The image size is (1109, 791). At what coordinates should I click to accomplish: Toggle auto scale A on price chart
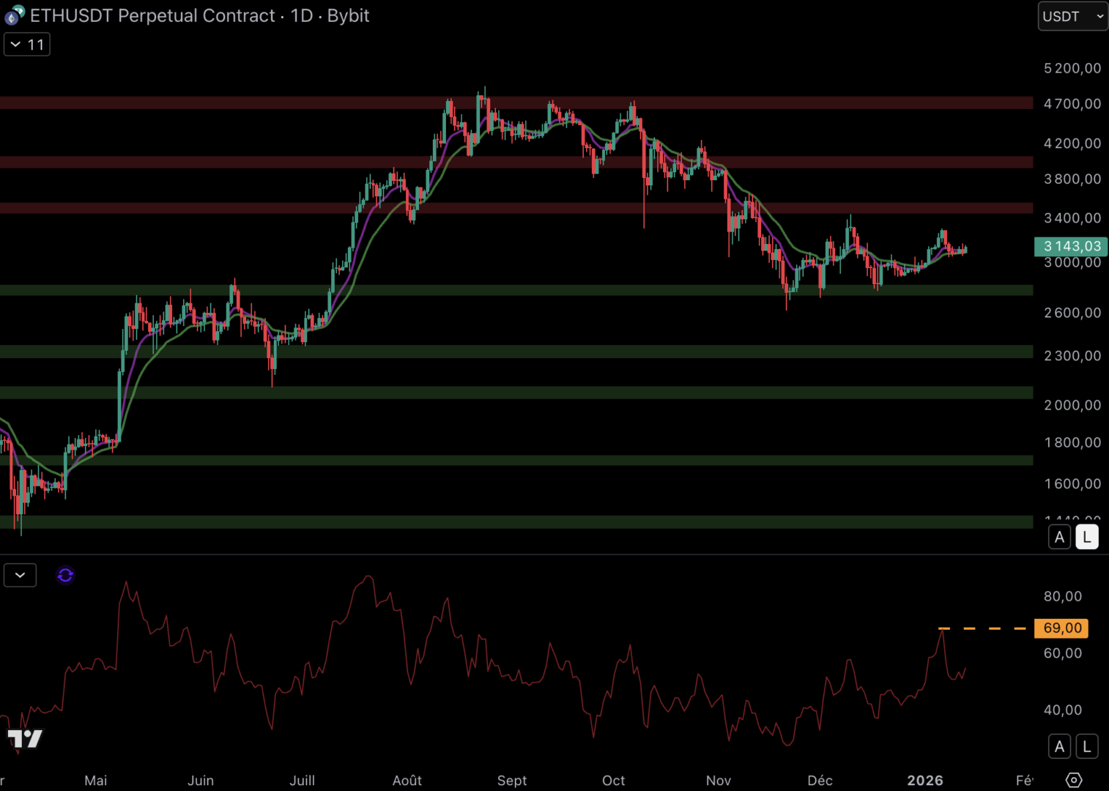1059,537
